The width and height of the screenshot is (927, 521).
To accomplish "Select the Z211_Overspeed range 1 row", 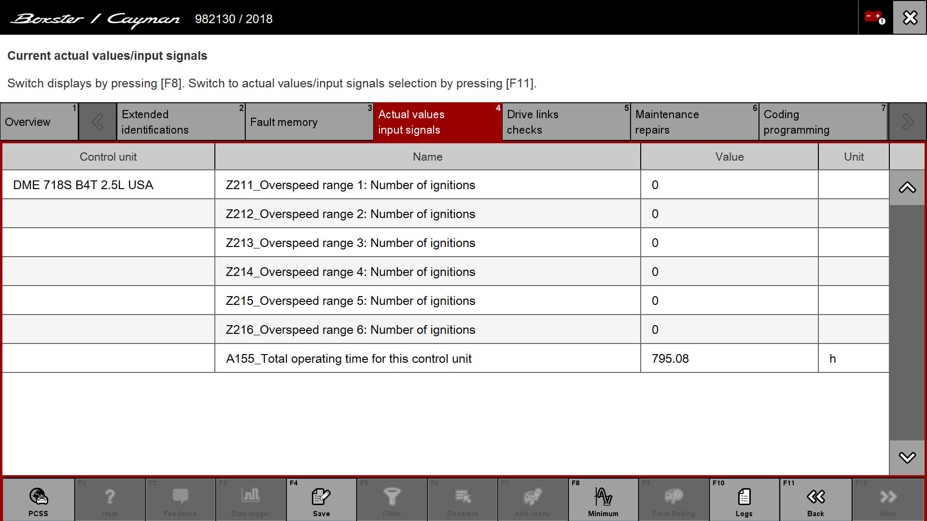I will tap(446, 185).
